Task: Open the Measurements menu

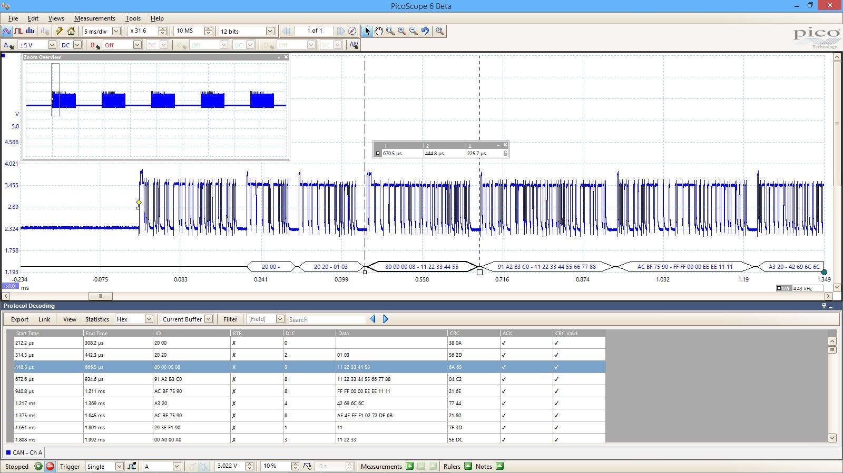Action: pyautogui.click(x=94, y=18)
